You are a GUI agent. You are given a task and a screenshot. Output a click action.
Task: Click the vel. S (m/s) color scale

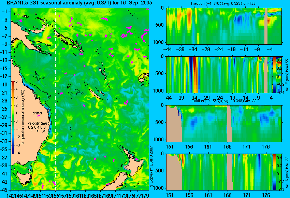tap(274, 172)
